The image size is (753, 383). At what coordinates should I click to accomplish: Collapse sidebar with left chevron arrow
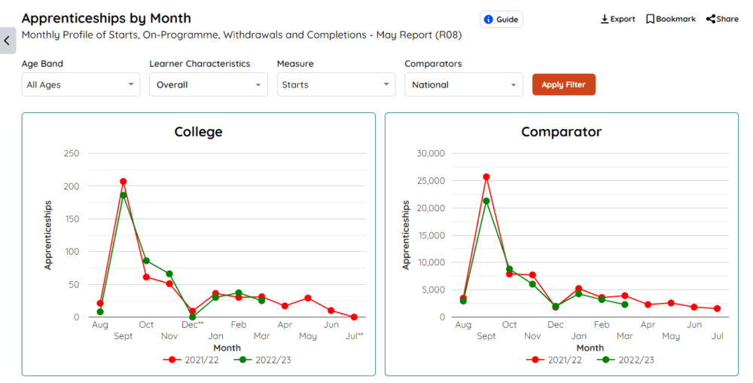(x=7, y=41)
